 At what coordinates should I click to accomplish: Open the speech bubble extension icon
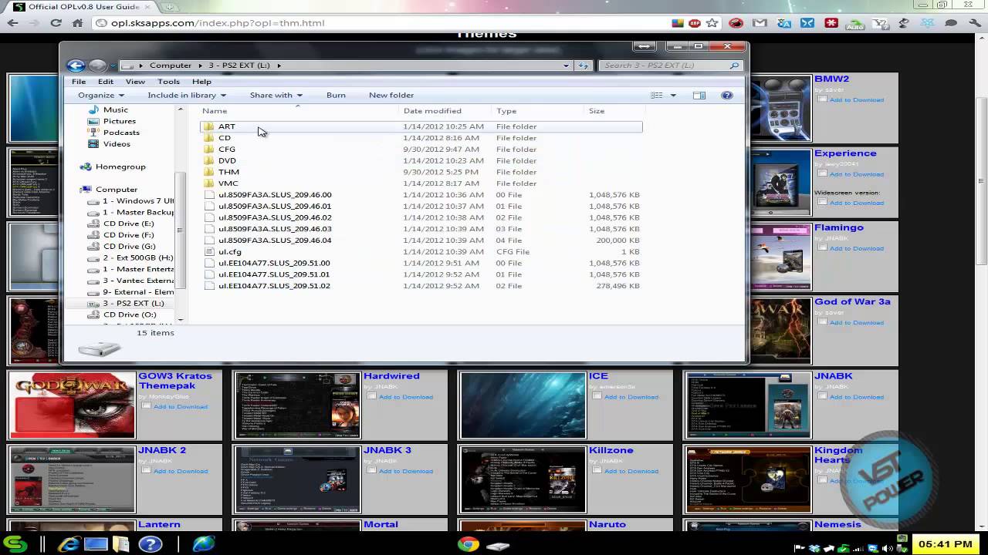tap(951, 23)
